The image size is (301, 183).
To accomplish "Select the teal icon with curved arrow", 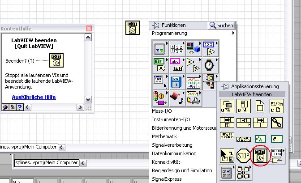I will click(277, 139).
